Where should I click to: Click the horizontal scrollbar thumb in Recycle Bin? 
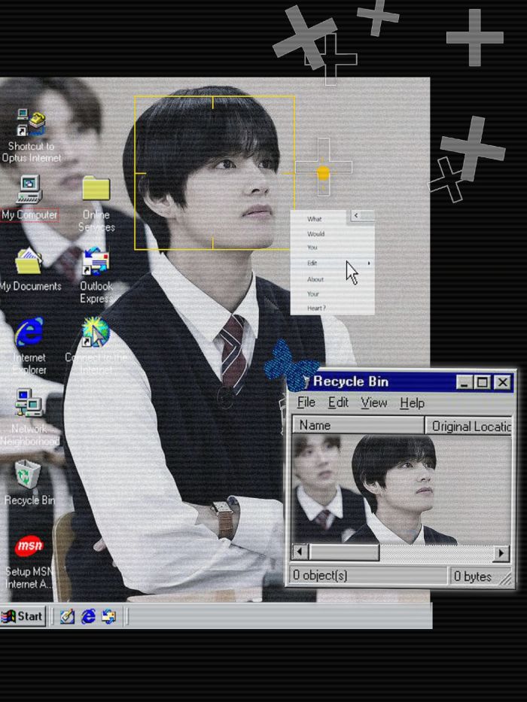(344, 552)
